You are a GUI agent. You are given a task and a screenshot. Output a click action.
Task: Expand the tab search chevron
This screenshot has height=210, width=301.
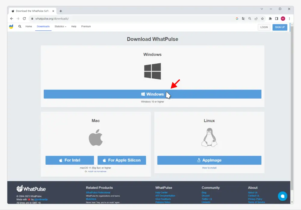point(262,9)
